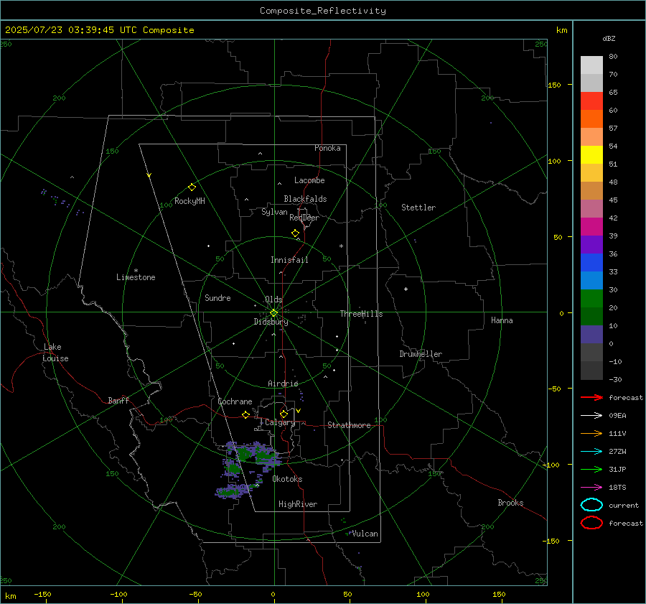Image resolution: width=646 pixels, height=604 pixels.
Task: Click the Ponoka label
Action: coord(327,148)
